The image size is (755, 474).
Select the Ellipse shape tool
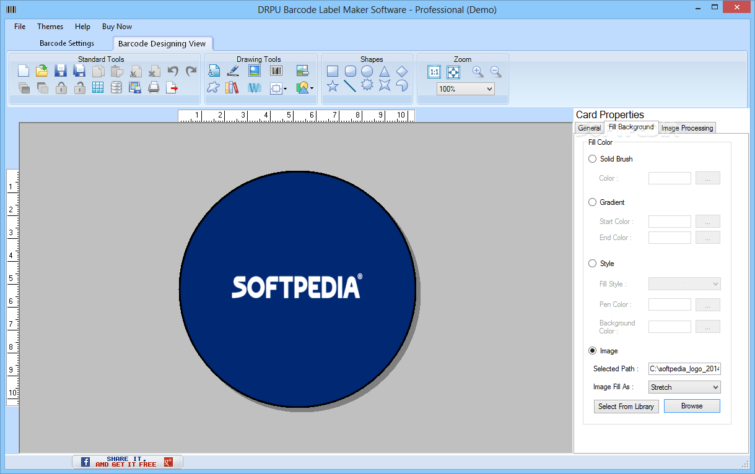367,71
